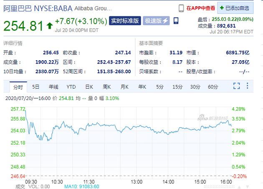Select the 60分 interval tab

[x=213, y=87]
